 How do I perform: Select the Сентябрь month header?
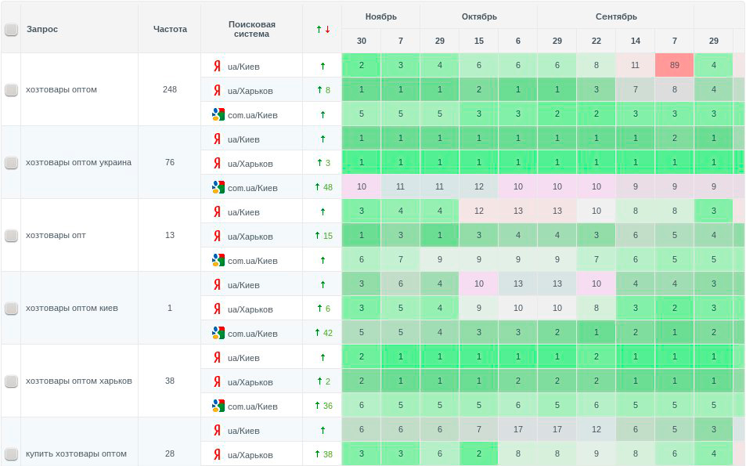[x=616, y=16]
